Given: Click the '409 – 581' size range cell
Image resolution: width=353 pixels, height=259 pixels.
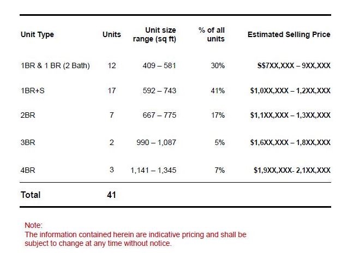Looking at the screenshot, I should tap(158, 66).
